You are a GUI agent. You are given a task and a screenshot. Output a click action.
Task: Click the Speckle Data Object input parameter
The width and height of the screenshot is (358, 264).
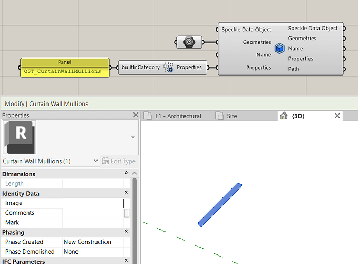(x=246, y=30)
